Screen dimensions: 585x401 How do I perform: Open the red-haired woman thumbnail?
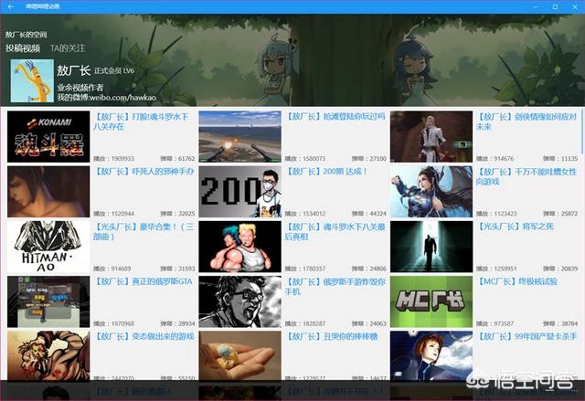(431, 356)
